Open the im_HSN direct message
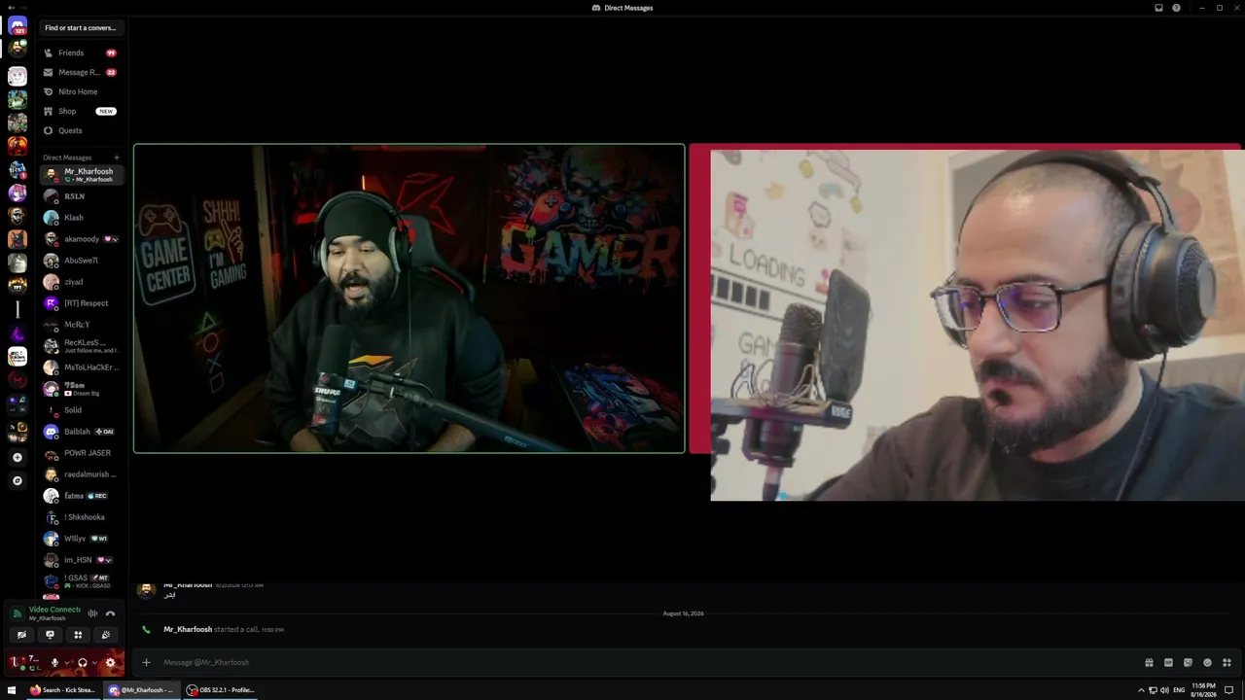This screenshot has width=1245, height=700. point(82,560)
